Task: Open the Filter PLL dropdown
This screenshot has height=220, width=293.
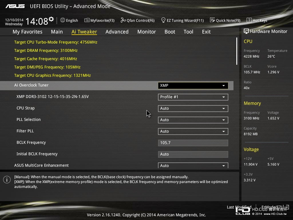Action: (x=193, y=131)
